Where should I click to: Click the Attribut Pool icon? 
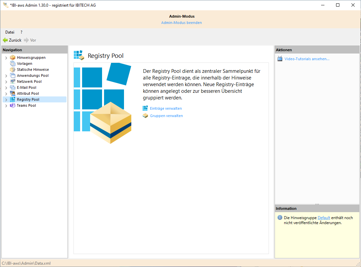click(x=13, y=93)
